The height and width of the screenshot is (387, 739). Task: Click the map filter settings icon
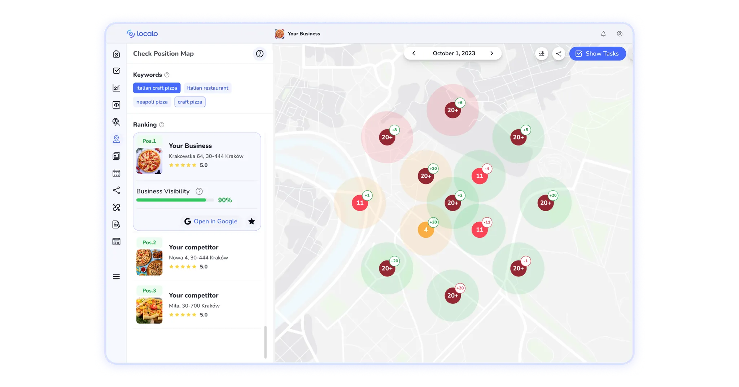pos(542,54)
